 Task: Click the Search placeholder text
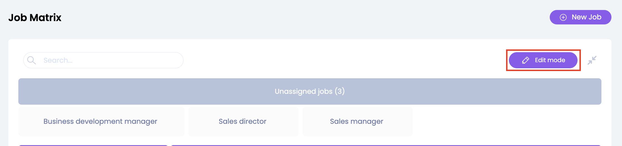click(58, 60)
